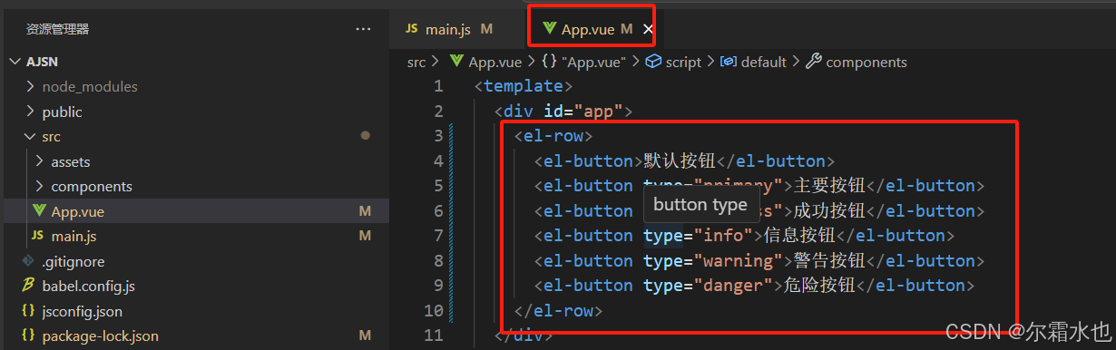Image resolution: width=1116 pixels, height=350 pixels.
Task: Click the M status badge next to App.vue in tree
Action: [x=365, y=211]
